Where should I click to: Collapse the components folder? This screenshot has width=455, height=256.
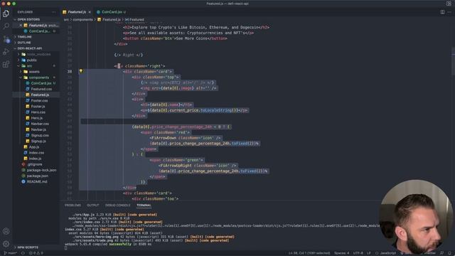pos(36,78)
